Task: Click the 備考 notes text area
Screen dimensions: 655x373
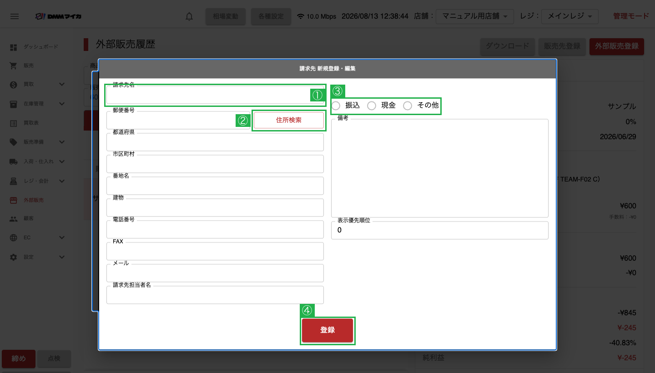Action: [440, 168]
